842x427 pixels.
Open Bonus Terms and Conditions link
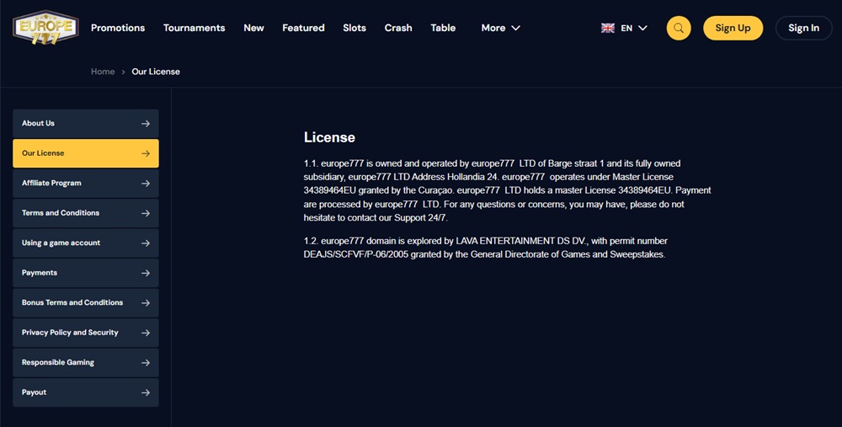click(86, 303)
